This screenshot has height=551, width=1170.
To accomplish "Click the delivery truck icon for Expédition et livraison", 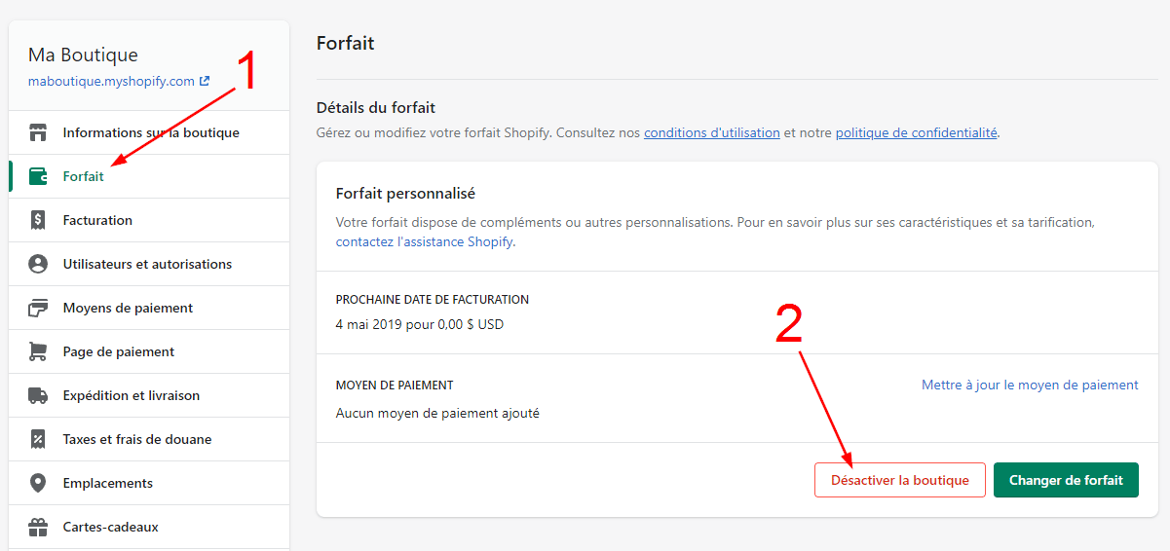I will tap(38, 395).
